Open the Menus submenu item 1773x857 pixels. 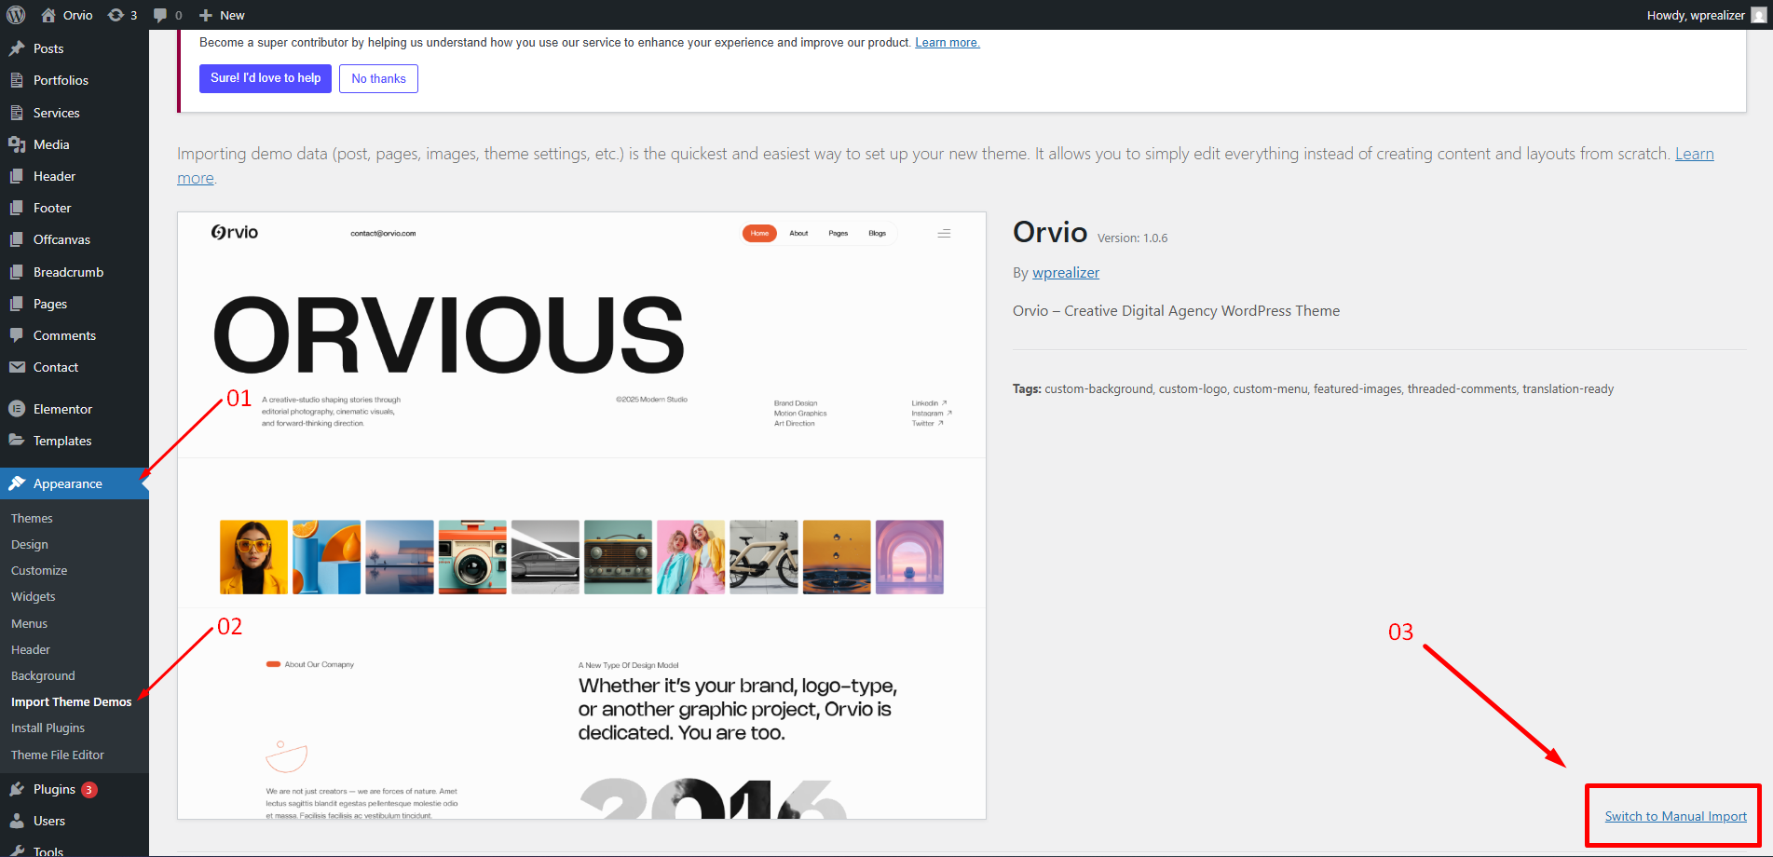pyautogui.click(x=29, y=623)
